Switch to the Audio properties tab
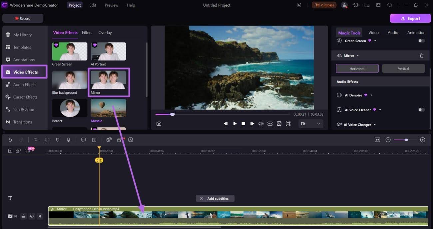Viewport: 433px width, 229px height. click(393, 33)
